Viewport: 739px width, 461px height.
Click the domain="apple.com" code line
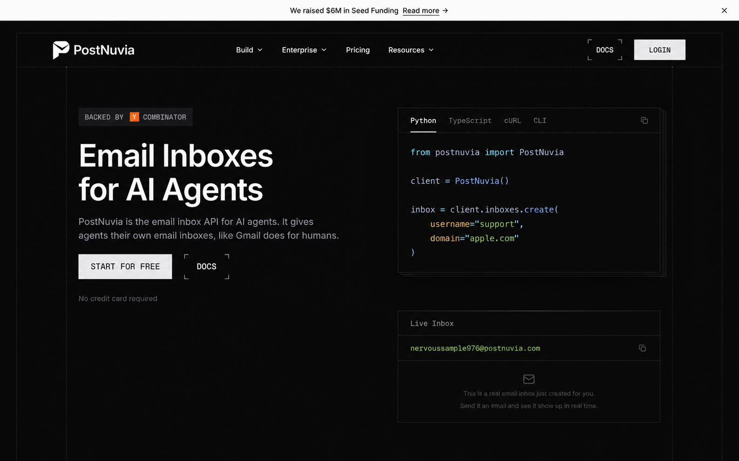[x=474, y=238]
